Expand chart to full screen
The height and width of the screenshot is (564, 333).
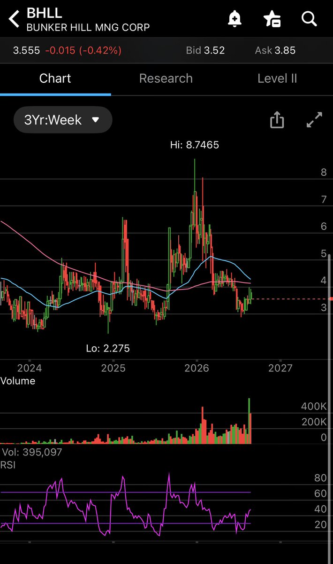[x=314, y=120]
